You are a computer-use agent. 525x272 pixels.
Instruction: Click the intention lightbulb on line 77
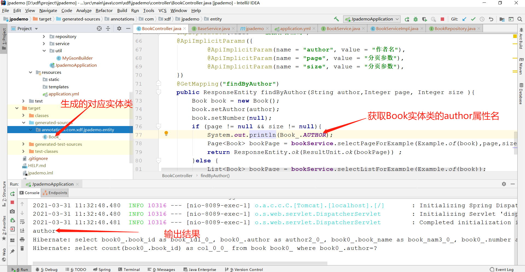click(x=166, y=133)
